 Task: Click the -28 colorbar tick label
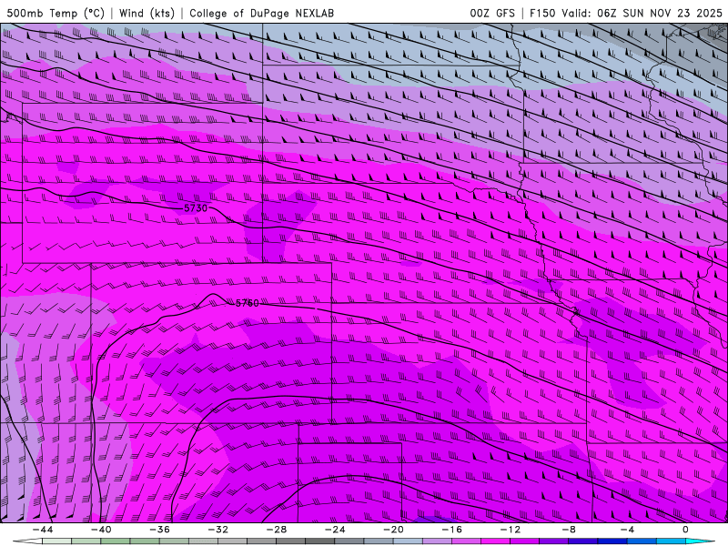pos(277,530)
